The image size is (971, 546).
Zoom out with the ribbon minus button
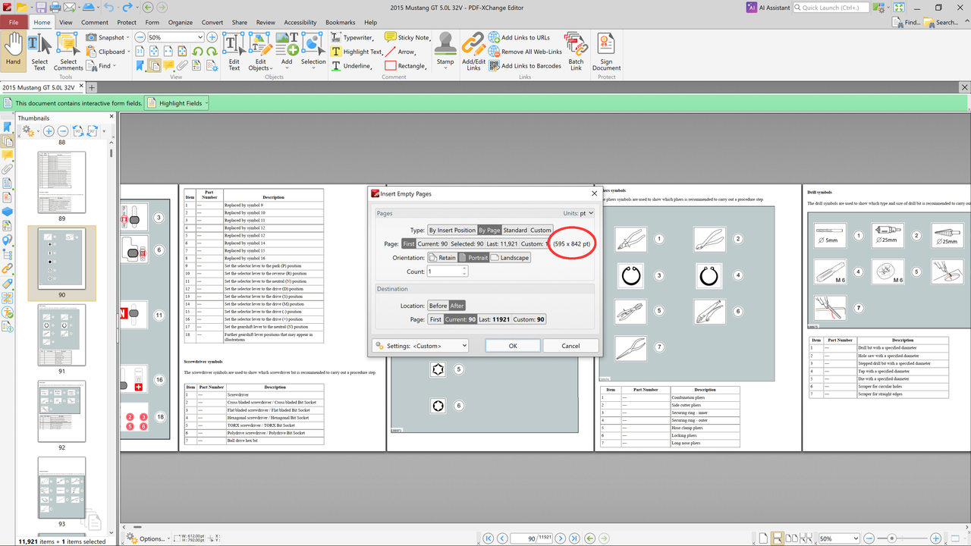[x=141, y=37]
